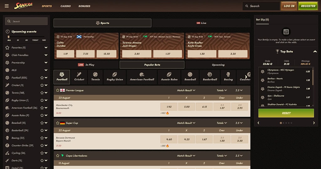Select the Basketball sport tile
This screenshot has height=169, width=321.
(210, 77)
